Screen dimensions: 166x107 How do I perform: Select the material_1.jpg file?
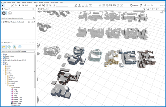[x=16, y=98]
